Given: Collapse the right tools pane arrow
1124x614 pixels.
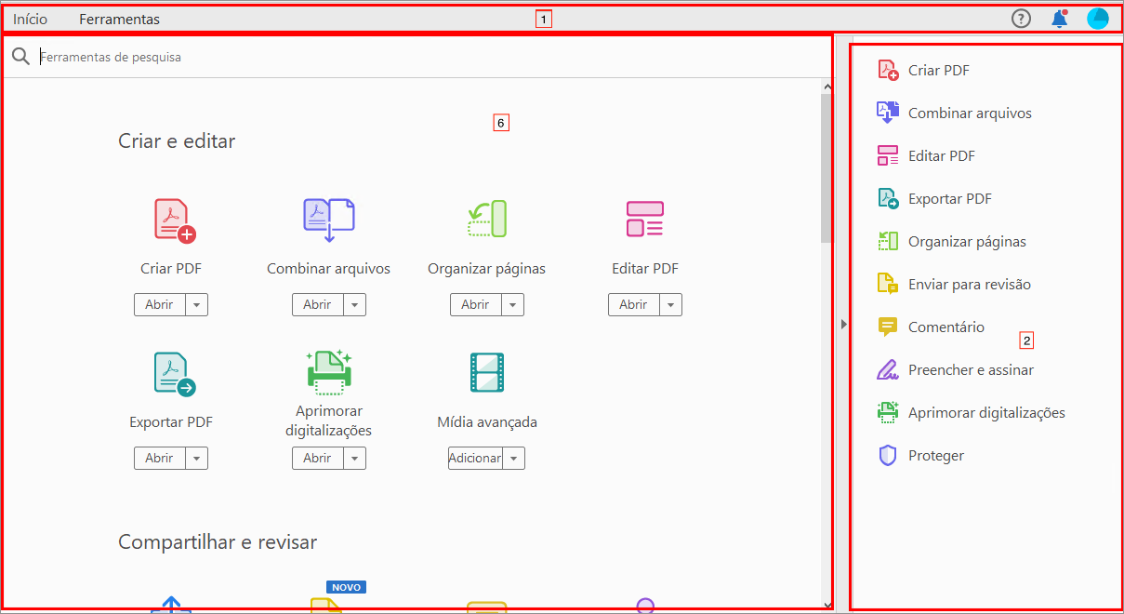Looking at the screenshot, I should (x=843, y=324).
